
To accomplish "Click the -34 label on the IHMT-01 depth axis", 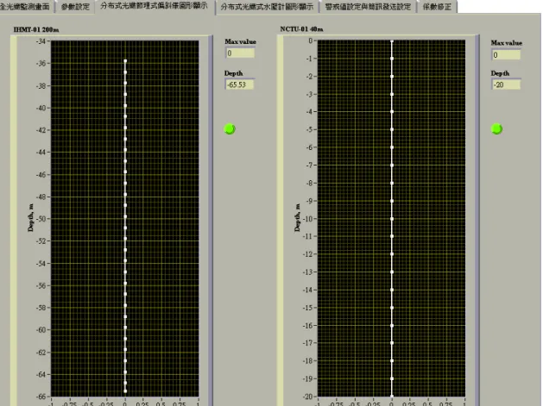I will [41, 41].
